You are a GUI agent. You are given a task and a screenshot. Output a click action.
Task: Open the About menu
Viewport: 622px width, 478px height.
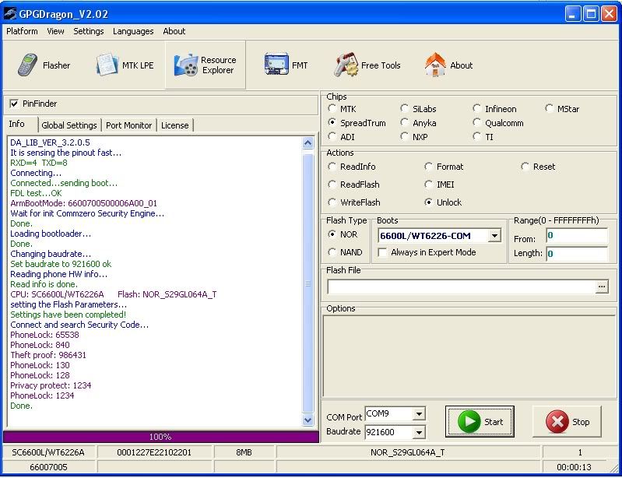(174, 31)
